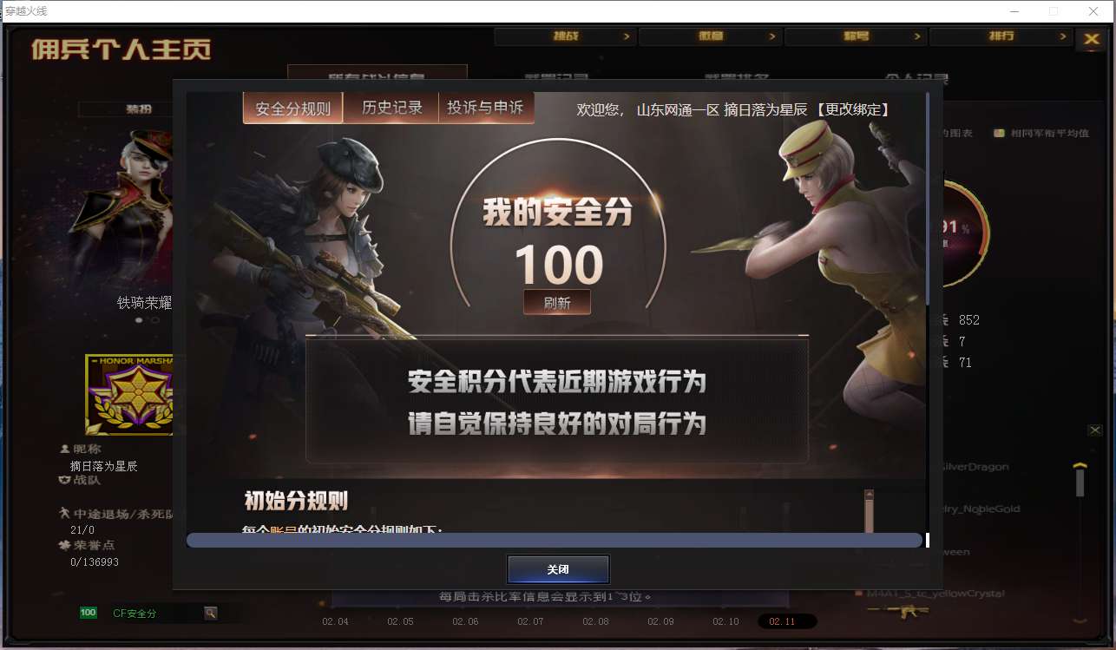Click the Honor Marshal rank emblem
Viewport: 1116px width, 650px height.
click(130, 395)
